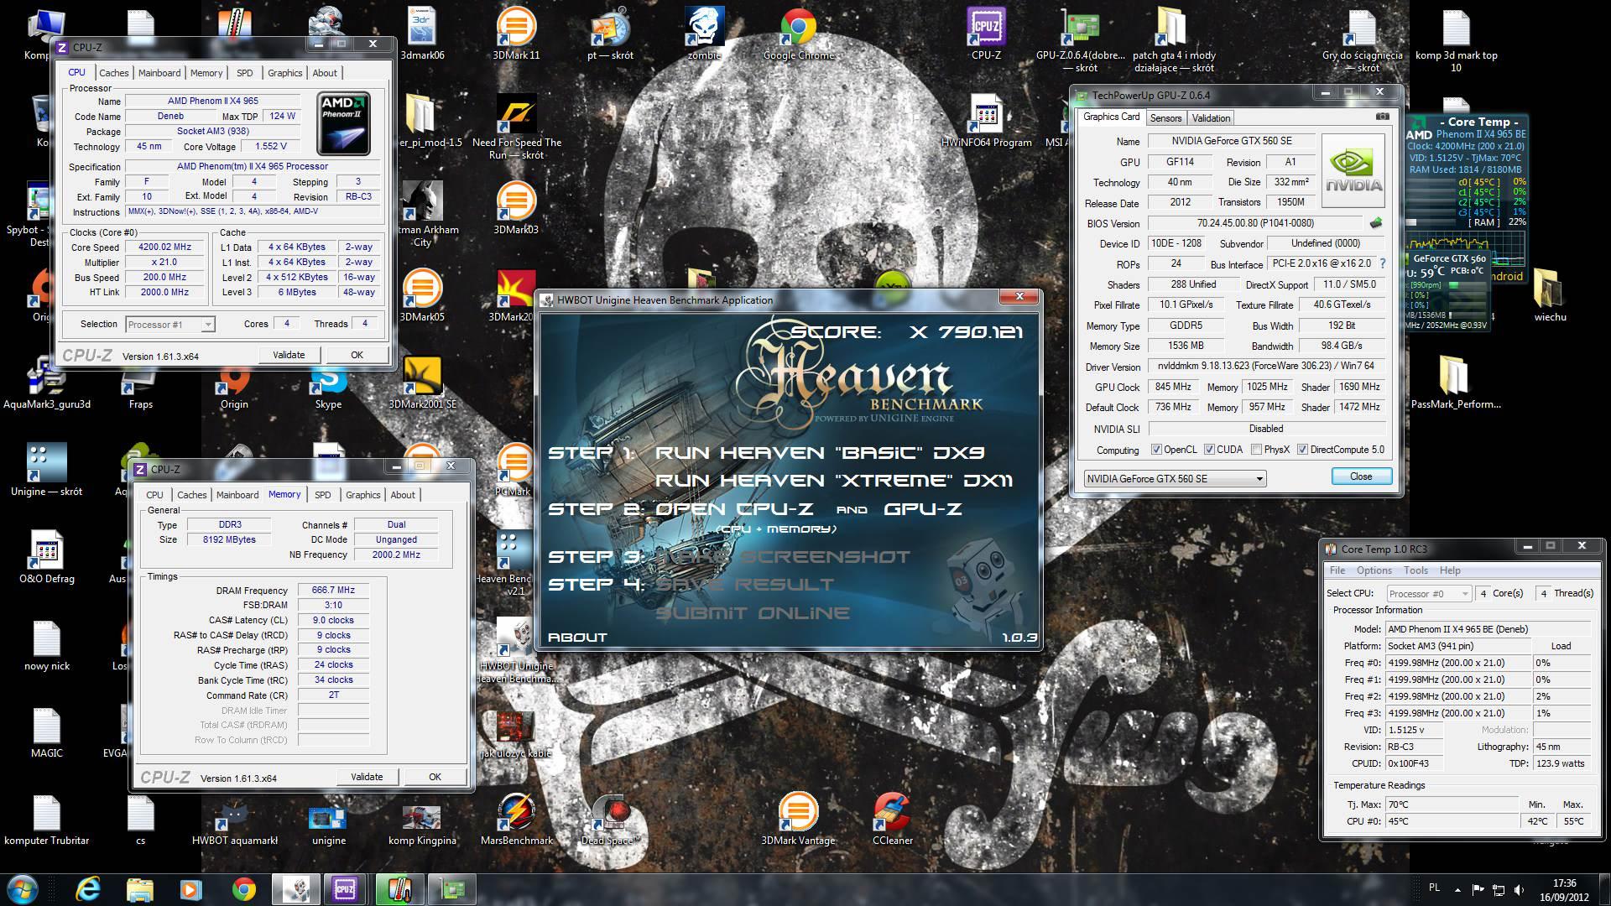Open the AquaMark3_guru3d desktop icon
Screen dimensions: 1611x906
(46, 382)
